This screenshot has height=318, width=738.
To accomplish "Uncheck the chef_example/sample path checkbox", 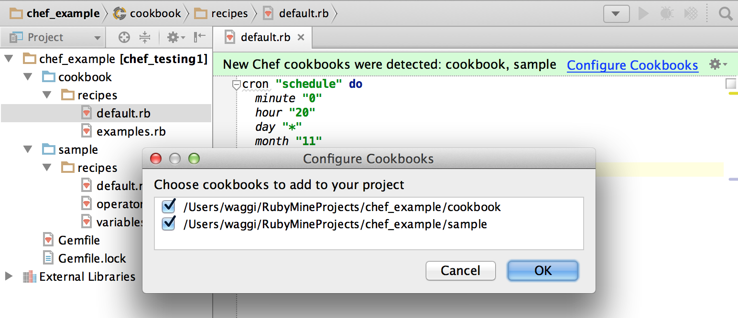I will 169,223.
